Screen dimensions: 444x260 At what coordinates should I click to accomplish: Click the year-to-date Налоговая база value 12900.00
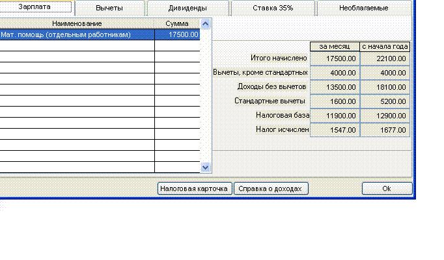click(x=385, y=116)
